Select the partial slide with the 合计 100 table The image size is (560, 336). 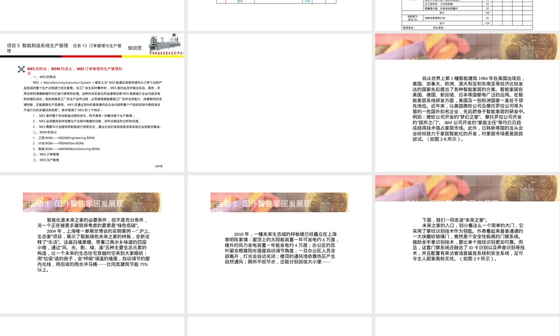coord(279,15)
